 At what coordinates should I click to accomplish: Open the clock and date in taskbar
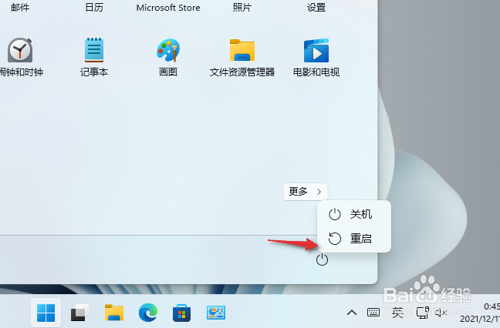point(480,313)
